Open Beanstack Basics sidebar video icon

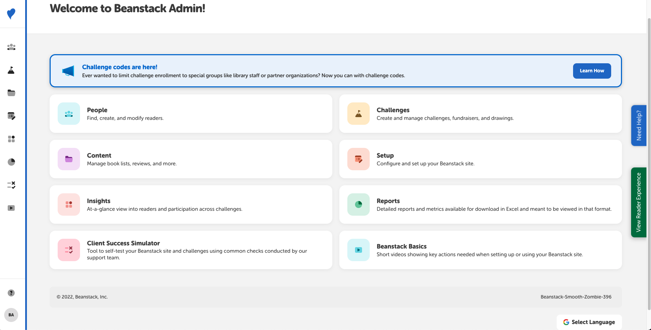tap(11, 208)
